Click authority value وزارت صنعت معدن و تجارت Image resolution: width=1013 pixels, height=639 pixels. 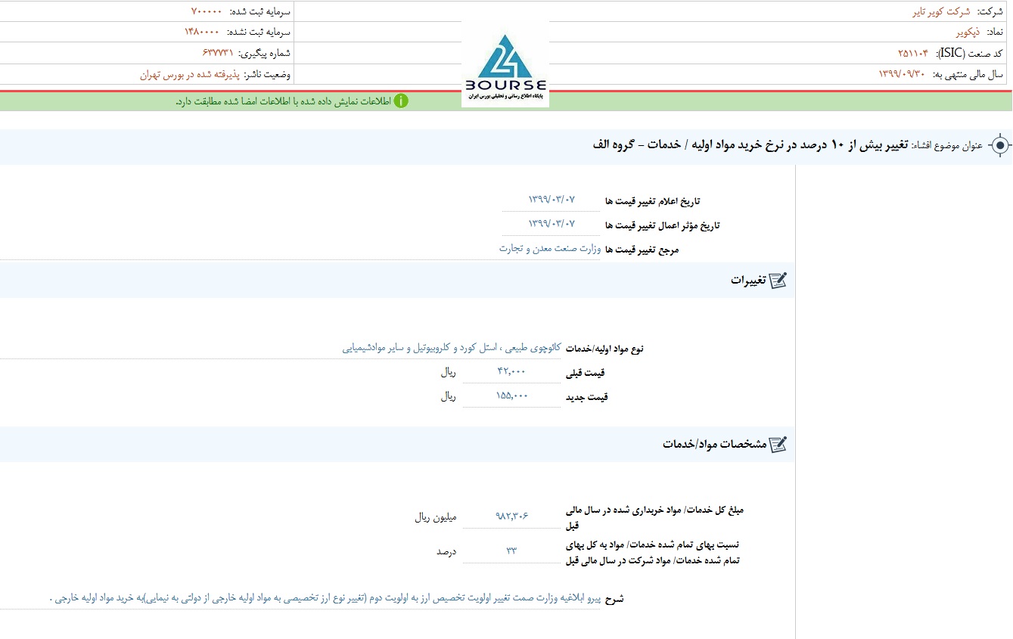pos(550,248)
